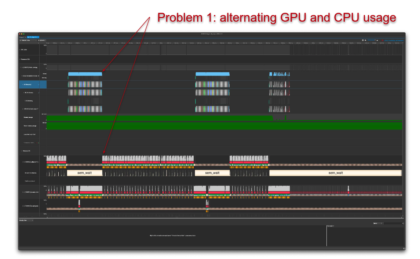Click the zoom magnifier icon near slider

365,40
